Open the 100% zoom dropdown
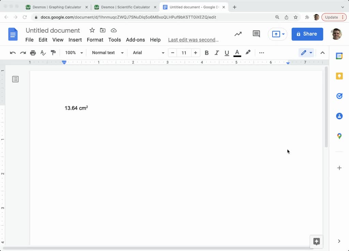Screen dimensions: 349x251 [x=74, y=53]
